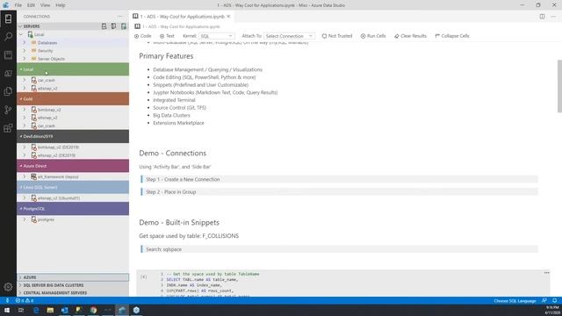The height and width of the screenshot is (316, 562).
Task: Open the editor more actions ellipsis at the top right
Action: point(553,17)
